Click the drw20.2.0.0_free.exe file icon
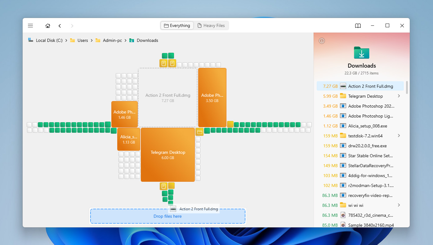The width and height of the screenshot is (433, 245). click(x=343, y=146)
